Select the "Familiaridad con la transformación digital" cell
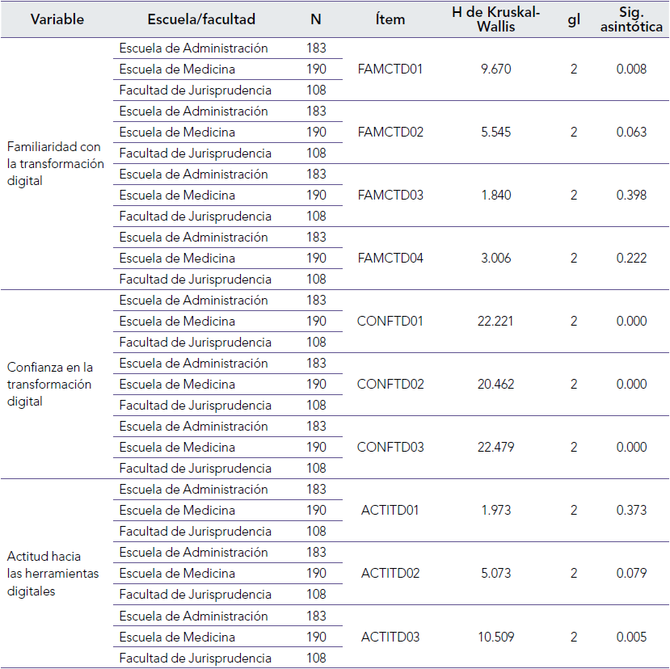This screenshot has height=669, width=670. tap(55, 163)
